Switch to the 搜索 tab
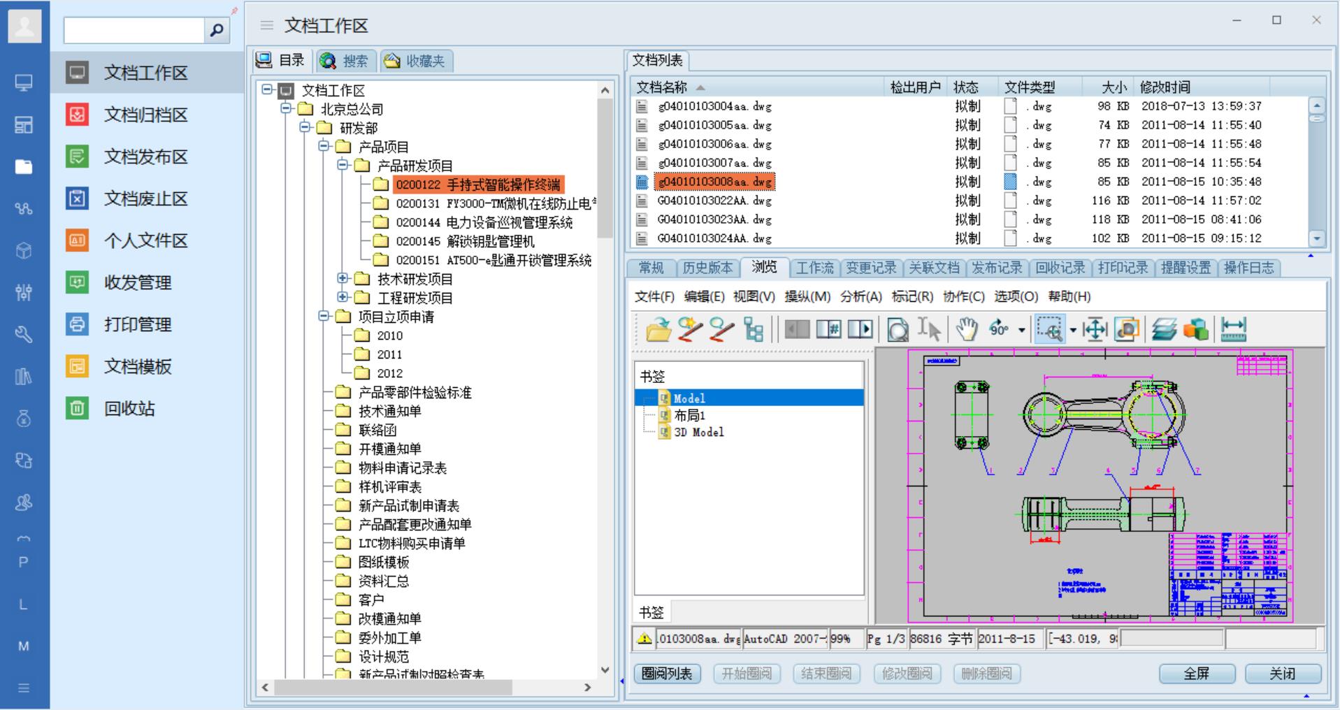The image size is (1340, 710). (x=345, y=61)
